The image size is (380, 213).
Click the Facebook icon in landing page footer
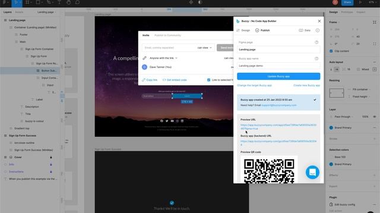click(x=161, y=121)
